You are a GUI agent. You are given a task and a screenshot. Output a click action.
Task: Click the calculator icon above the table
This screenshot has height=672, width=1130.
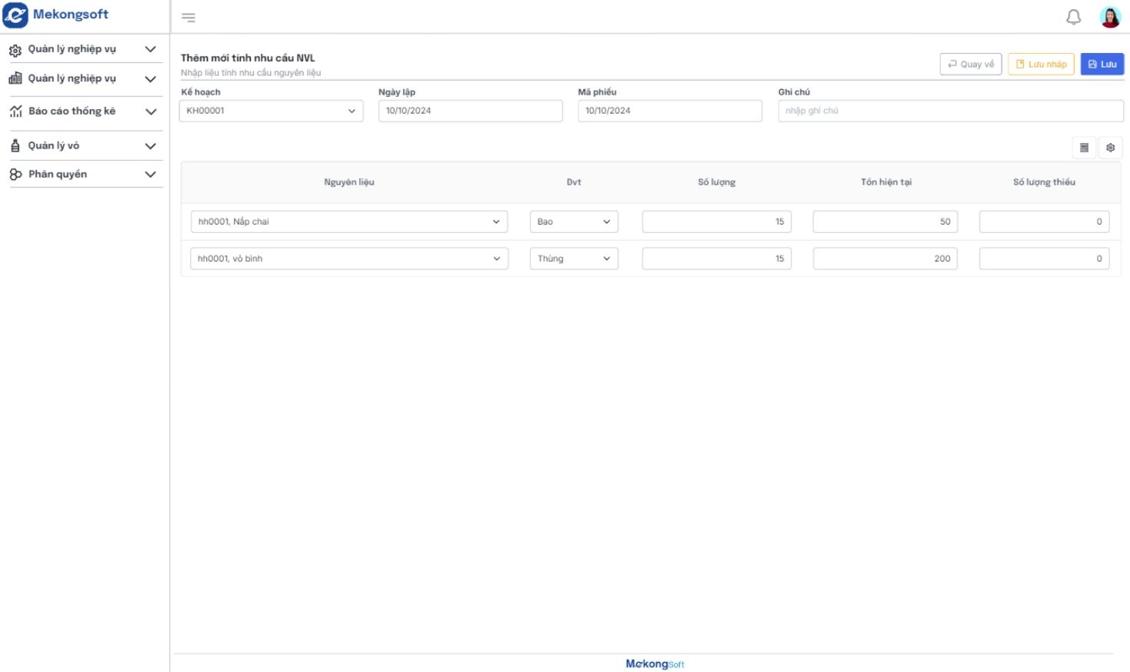(x=1084, y=148)
